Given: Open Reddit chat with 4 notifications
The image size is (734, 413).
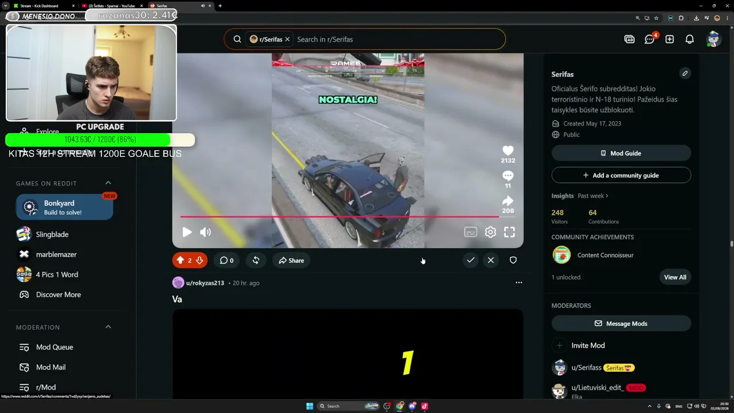Looking at the screenshot, I should [650, 40].
